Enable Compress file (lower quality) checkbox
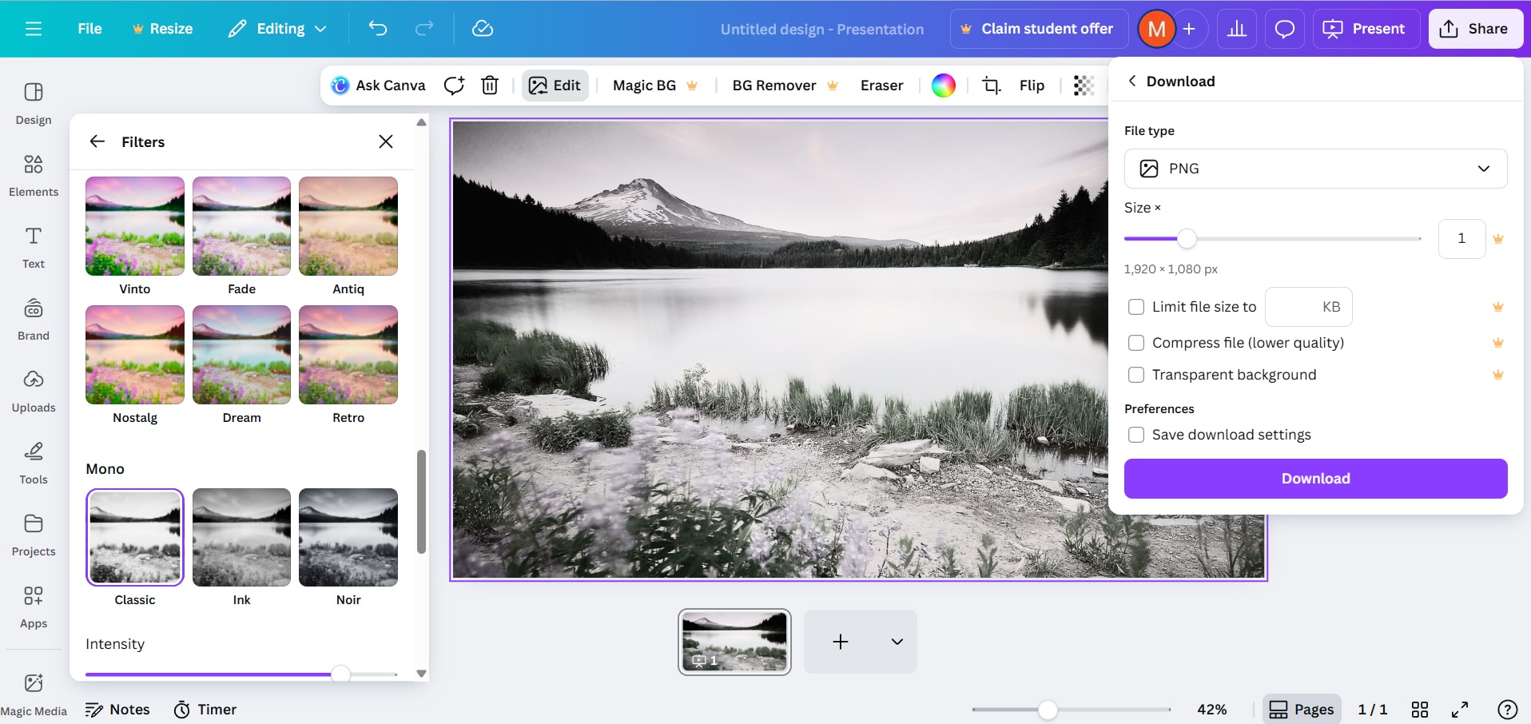The width and height of the screenshot is (1531, 724). [x=1136, y=343]
